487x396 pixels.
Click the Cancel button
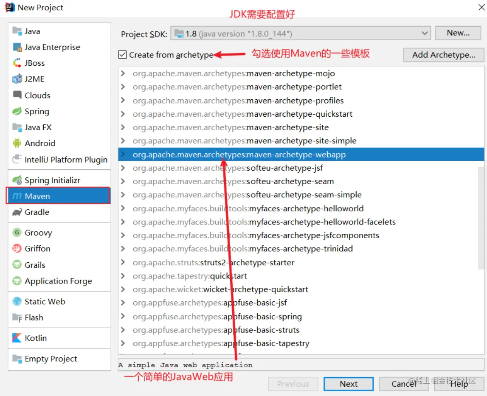(403, 384)
